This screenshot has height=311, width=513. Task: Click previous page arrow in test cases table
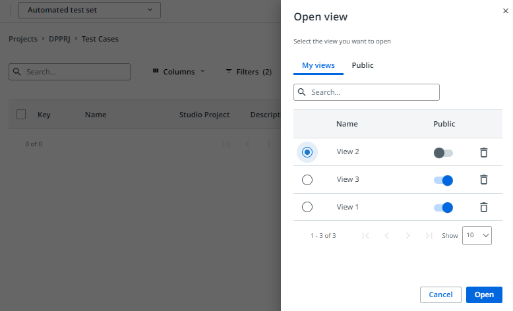coord(248,144)
